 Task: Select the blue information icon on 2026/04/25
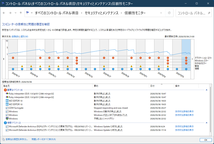coord(86,69)
